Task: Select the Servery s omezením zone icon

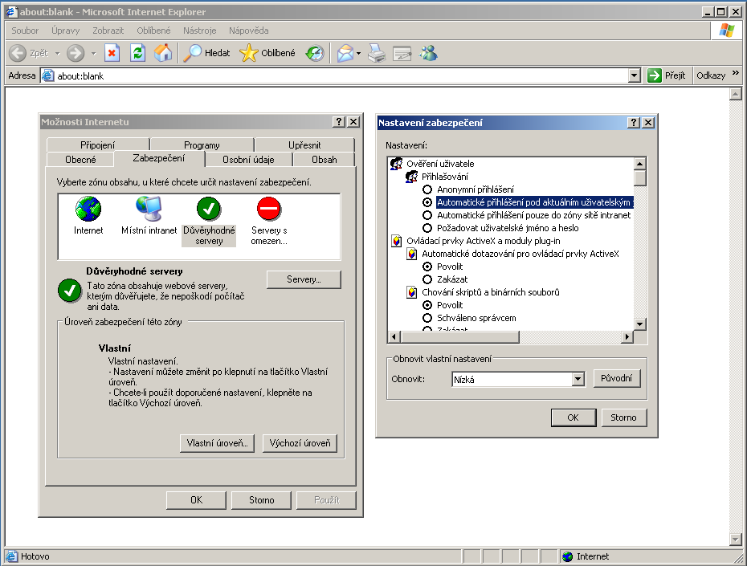Action: point(269,210)
